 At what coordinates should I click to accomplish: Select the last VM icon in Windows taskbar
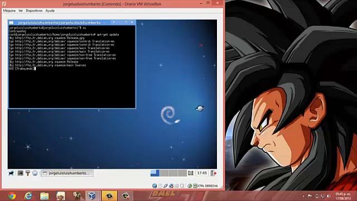point(125,196)
